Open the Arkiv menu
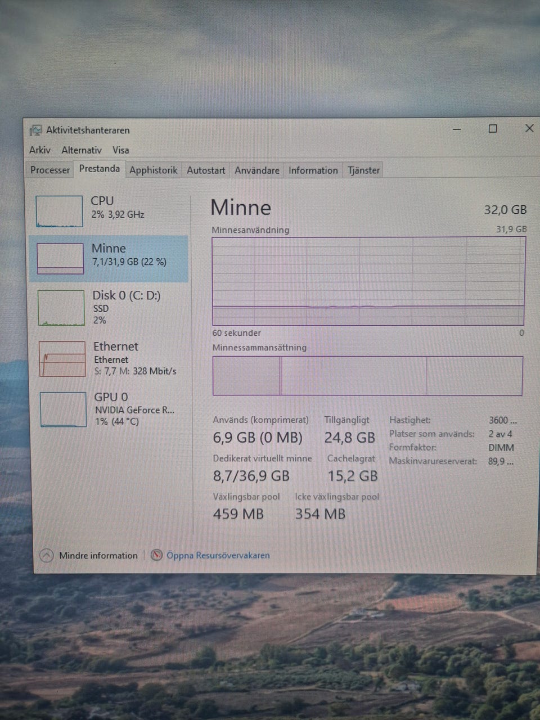 tap(40, 150)
